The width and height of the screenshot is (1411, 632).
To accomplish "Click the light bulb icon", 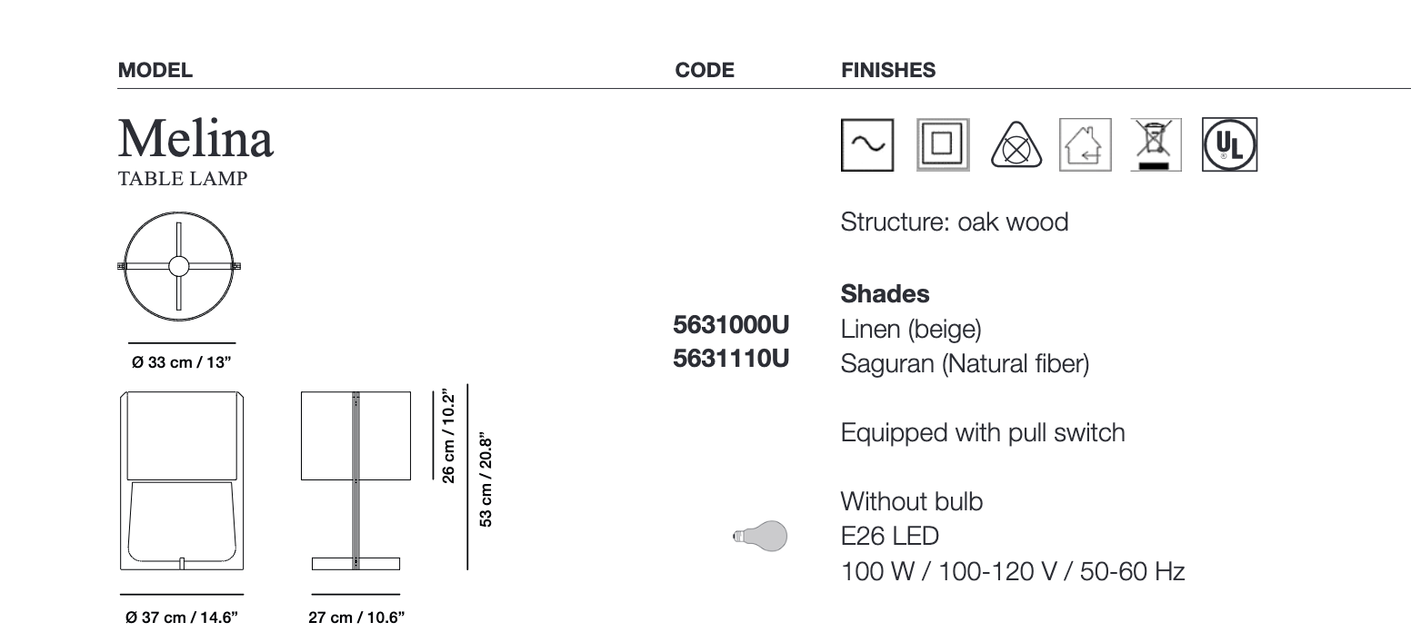I will coord(760,537).
